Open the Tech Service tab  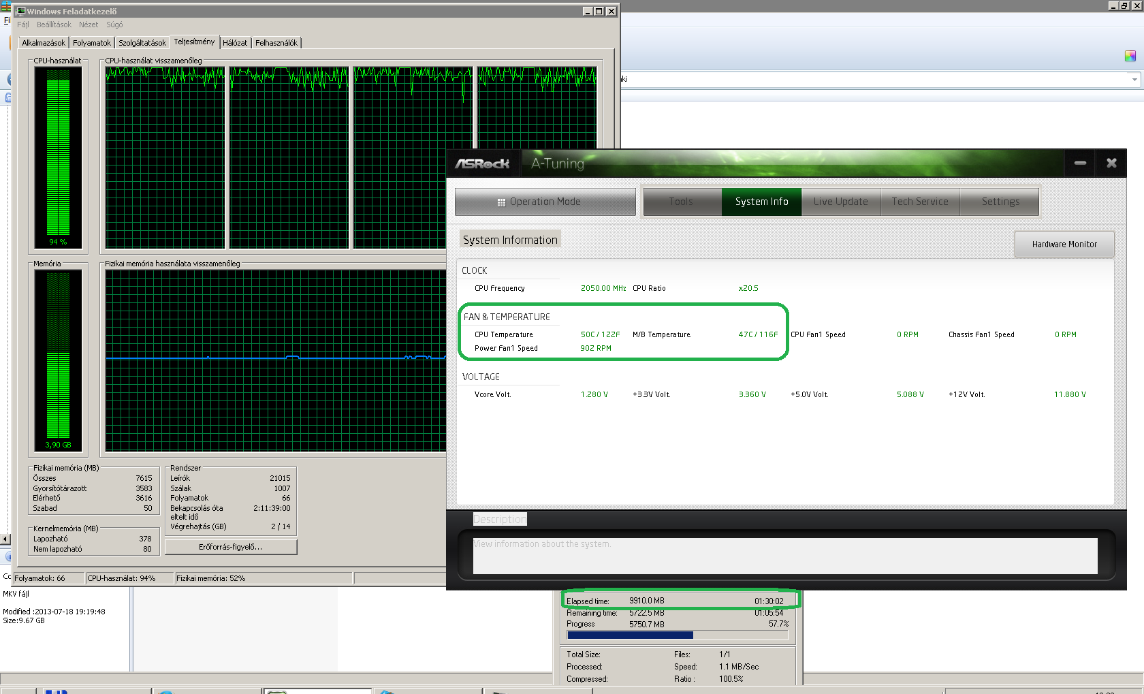920,202
